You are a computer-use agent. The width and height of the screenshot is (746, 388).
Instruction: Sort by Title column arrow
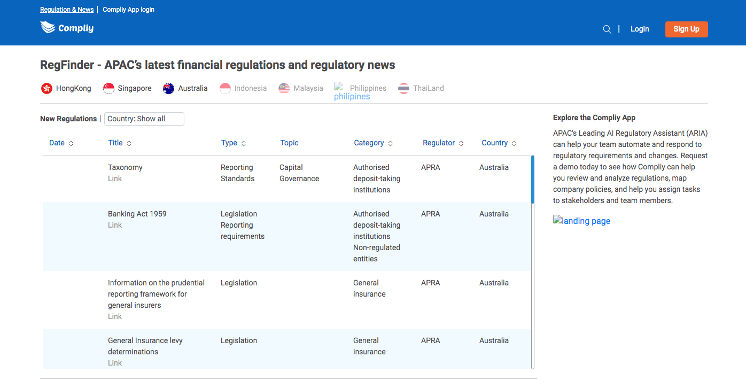click(x=129, y=143)
